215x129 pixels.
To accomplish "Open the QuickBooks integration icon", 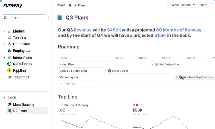I will (9, 64).
